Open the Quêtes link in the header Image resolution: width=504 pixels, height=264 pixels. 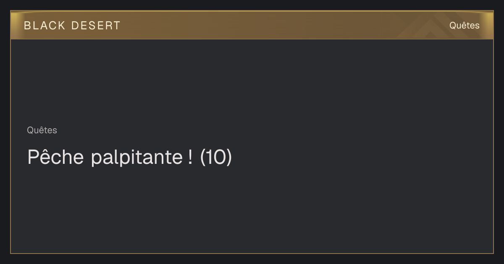(x=464, y=25)
